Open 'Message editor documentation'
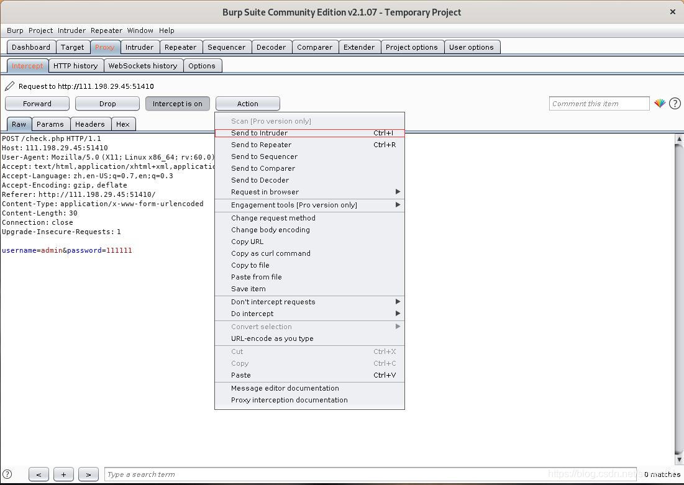Viewport: 684px width, 485px height. point(310,388)
